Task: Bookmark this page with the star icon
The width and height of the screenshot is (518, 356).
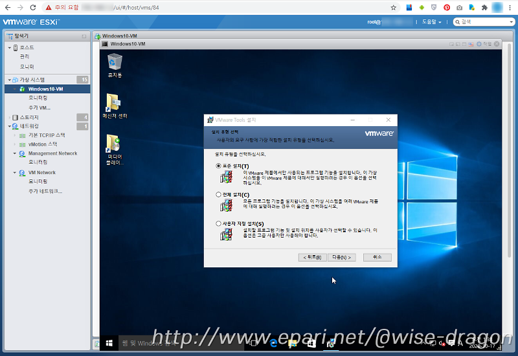Action: click(393, 8)
